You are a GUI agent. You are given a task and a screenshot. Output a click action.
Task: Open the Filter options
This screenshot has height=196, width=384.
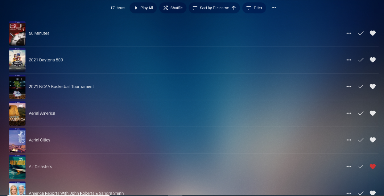click(x=254, y=8)
